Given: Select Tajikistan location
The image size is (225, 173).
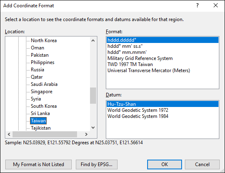Looking at the screenshot, I should coord(41,128).
